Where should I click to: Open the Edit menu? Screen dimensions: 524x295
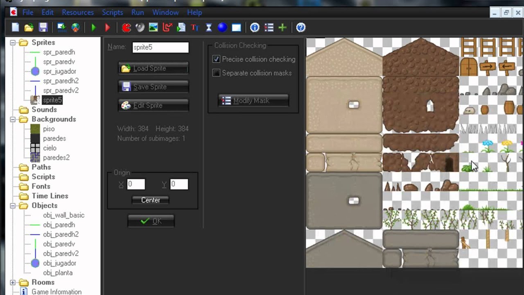47,12
